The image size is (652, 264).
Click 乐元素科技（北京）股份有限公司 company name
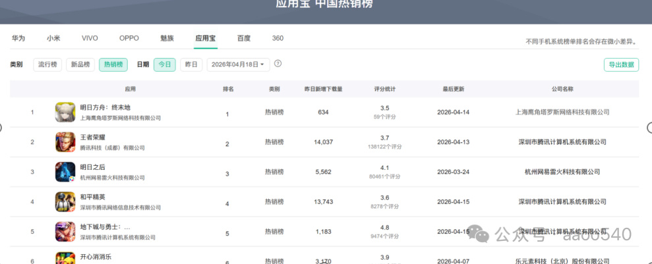562,261
